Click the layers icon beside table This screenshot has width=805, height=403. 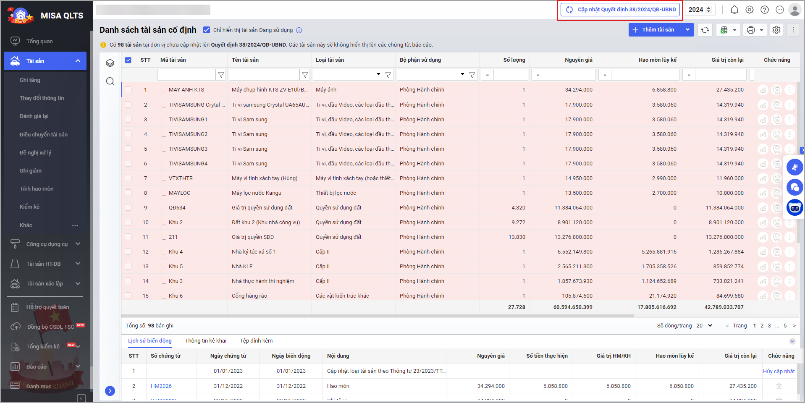tap(110, 63)
